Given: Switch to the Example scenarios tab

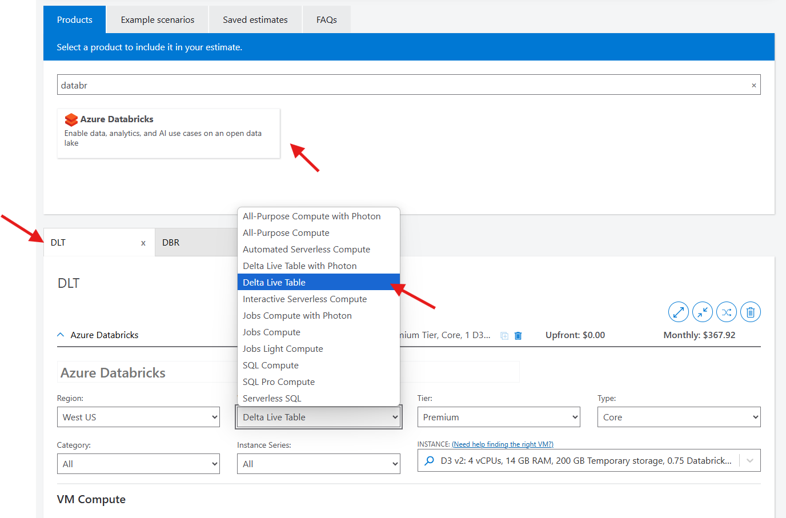Looking at the screenshot, I should click(x=158, y=19).
